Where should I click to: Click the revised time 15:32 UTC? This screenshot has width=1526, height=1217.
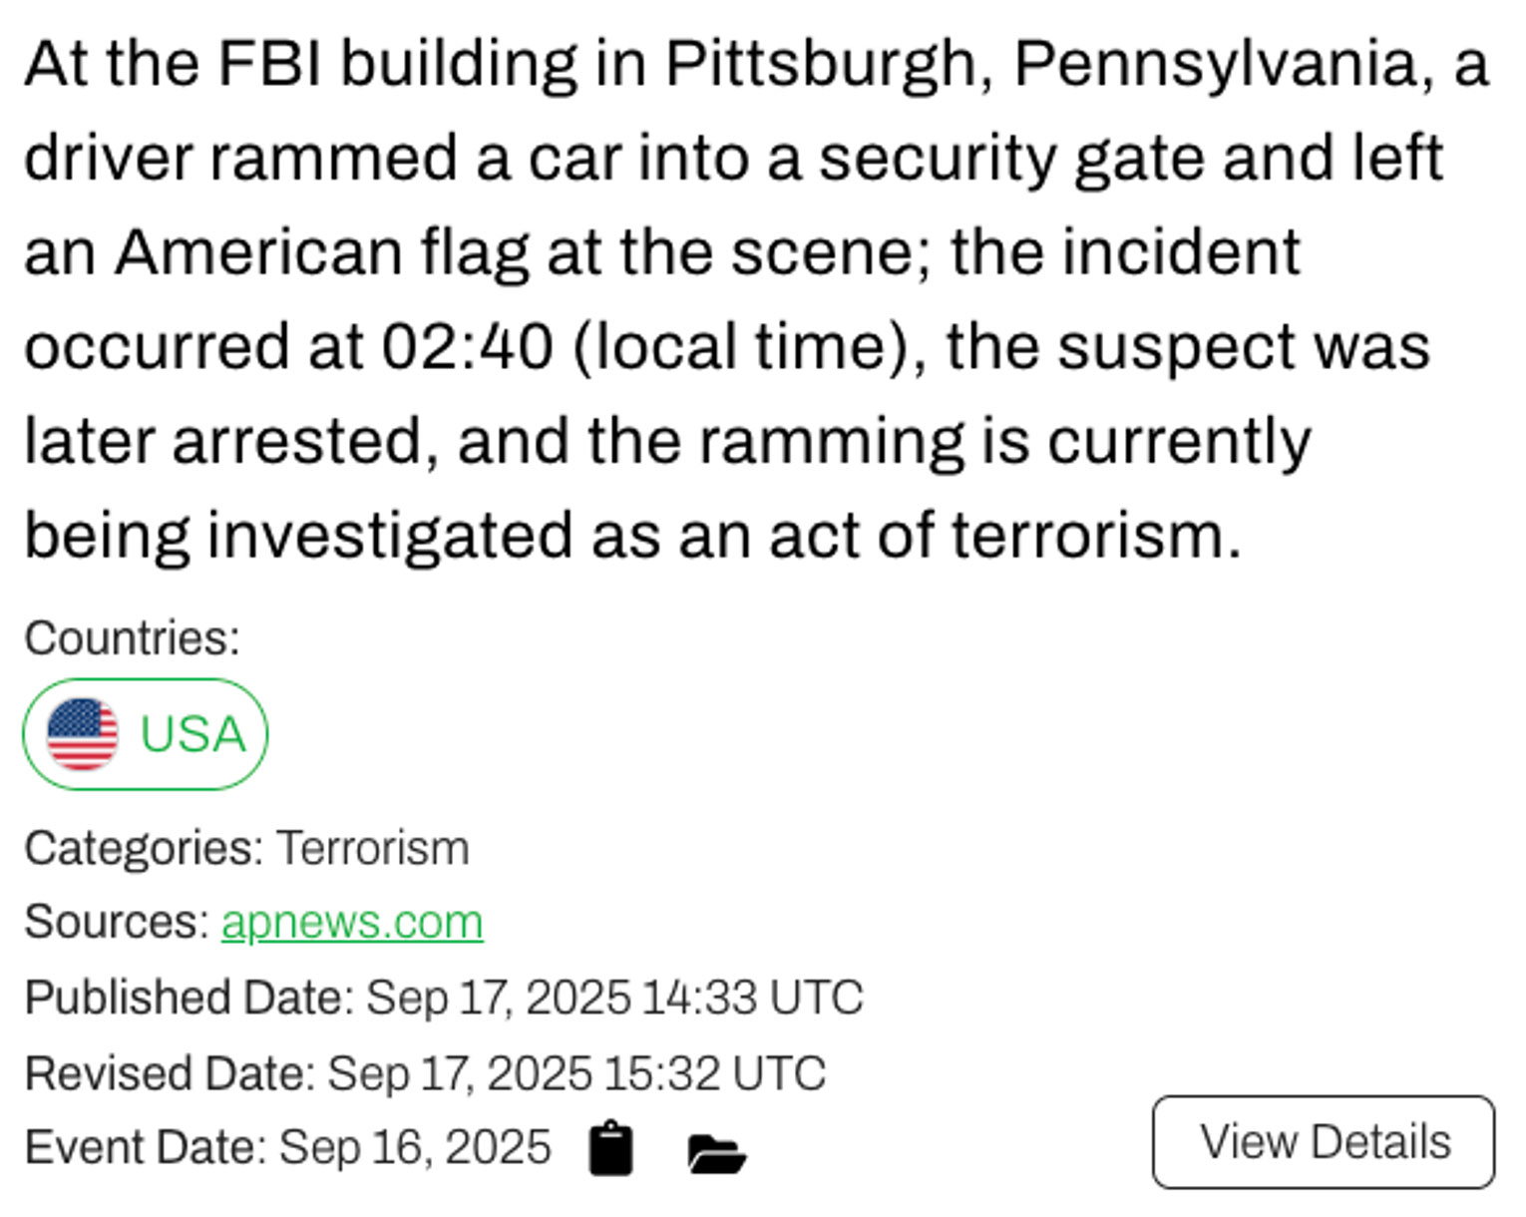click(714, 1074)
